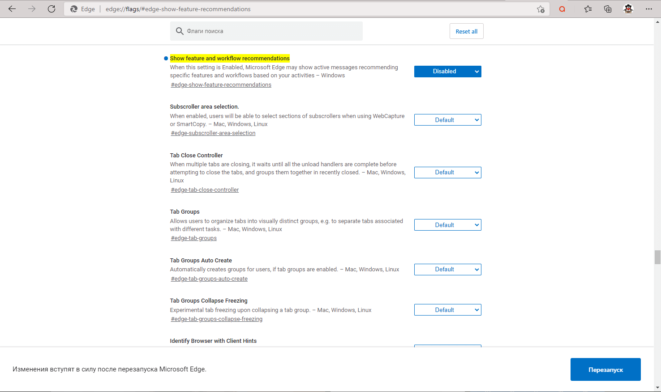Screen dimensions: 661x392
Task: Open the Collections panel
Action: click(608, 9)
